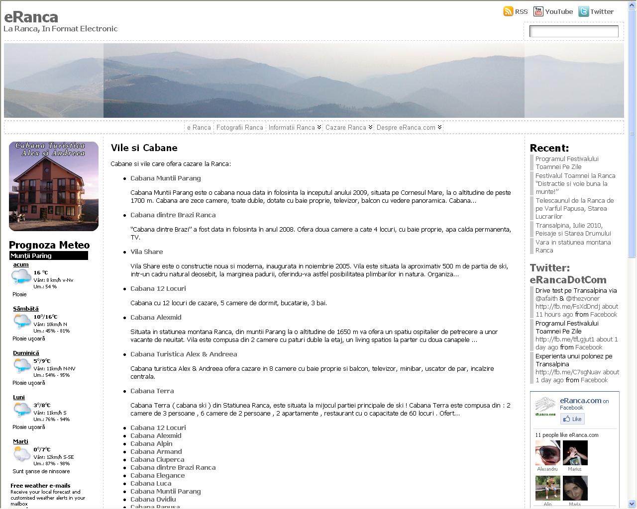Click the 'acum' forecast day link
637x509 pixels.
point(21,264)
